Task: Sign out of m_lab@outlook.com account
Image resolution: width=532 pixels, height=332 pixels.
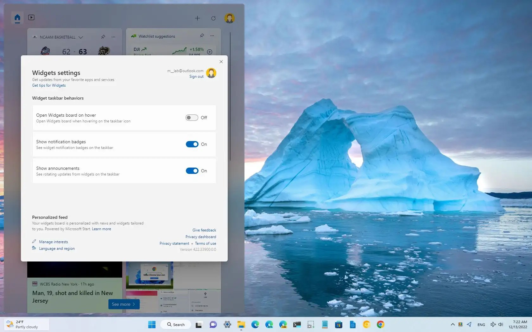Action: [x=196, y=77]
